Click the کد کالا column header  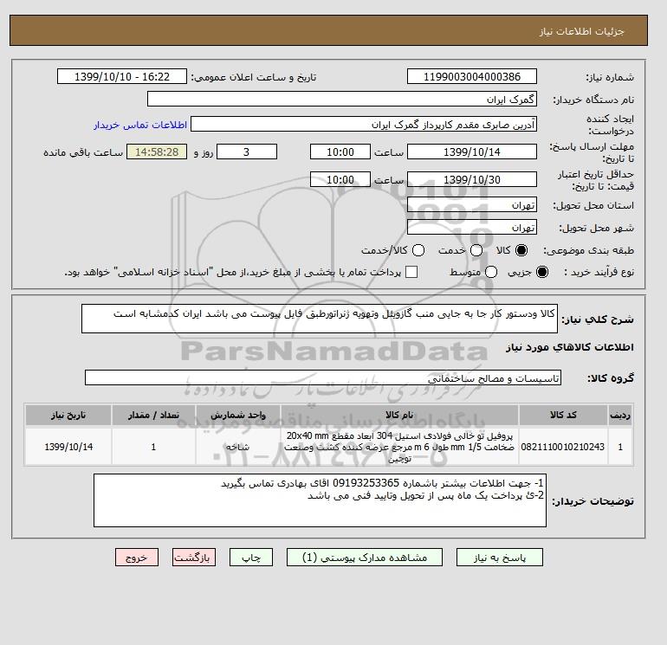(x=563, y=415)
